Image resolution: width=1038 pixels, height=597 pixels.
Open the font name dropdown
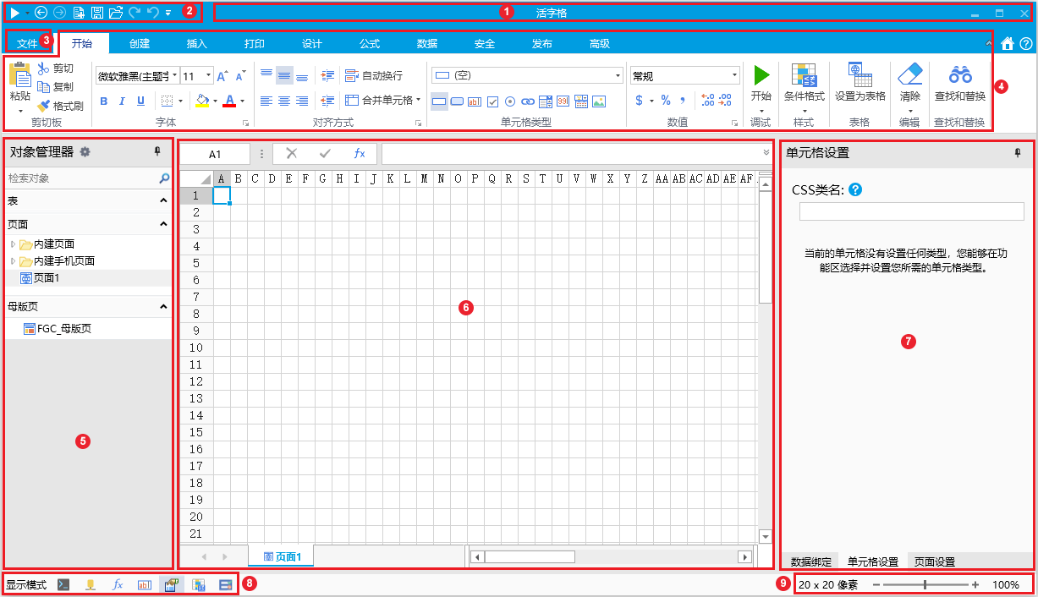[x=175, y=76]
